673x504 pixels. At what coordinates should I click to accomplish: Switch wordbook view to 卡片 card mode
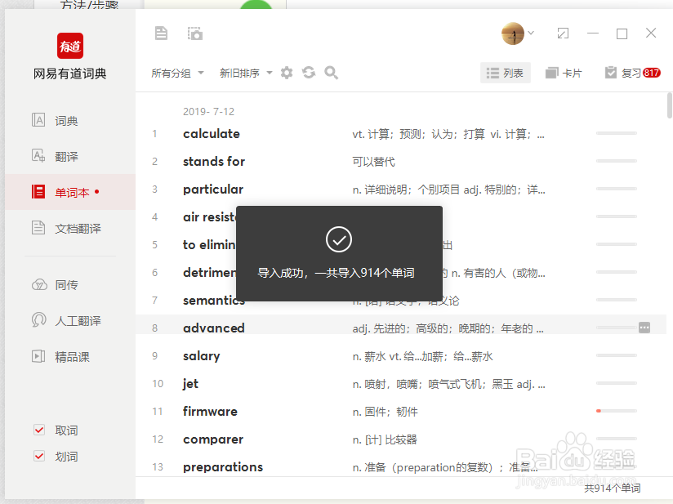[563, 73]
